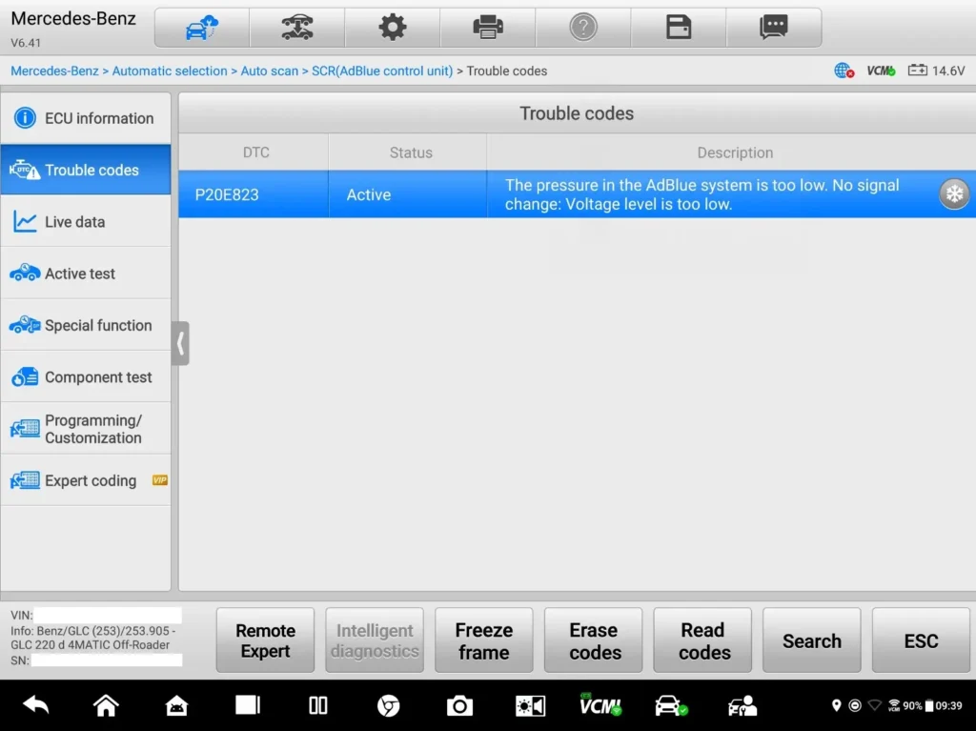Click ESC button
Screen dimensions: 976x731
click(x=922, y=640)
